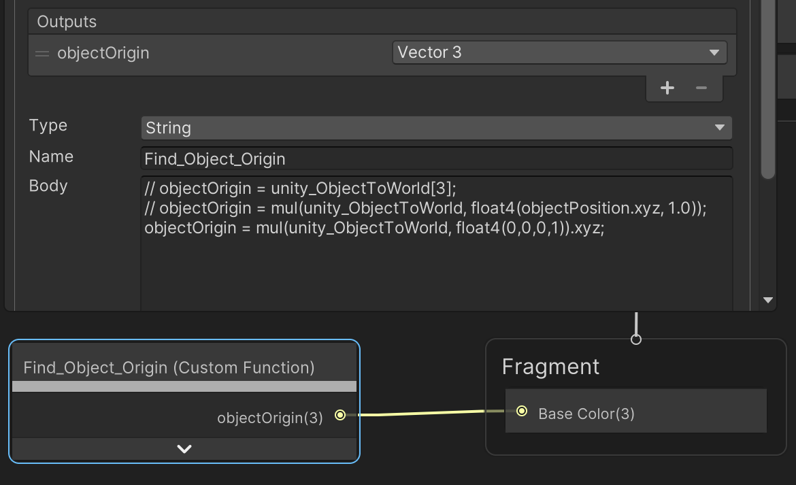Click the gray preview strip under node title
This screenshot has width=796, height=485.
tap(184, 386)
